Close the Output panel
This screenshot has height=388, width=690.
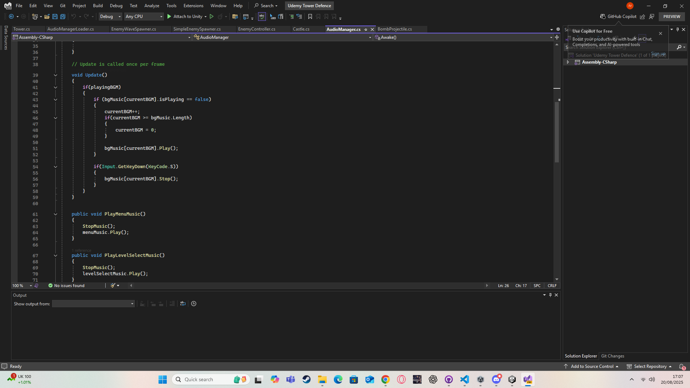point(556,295)
